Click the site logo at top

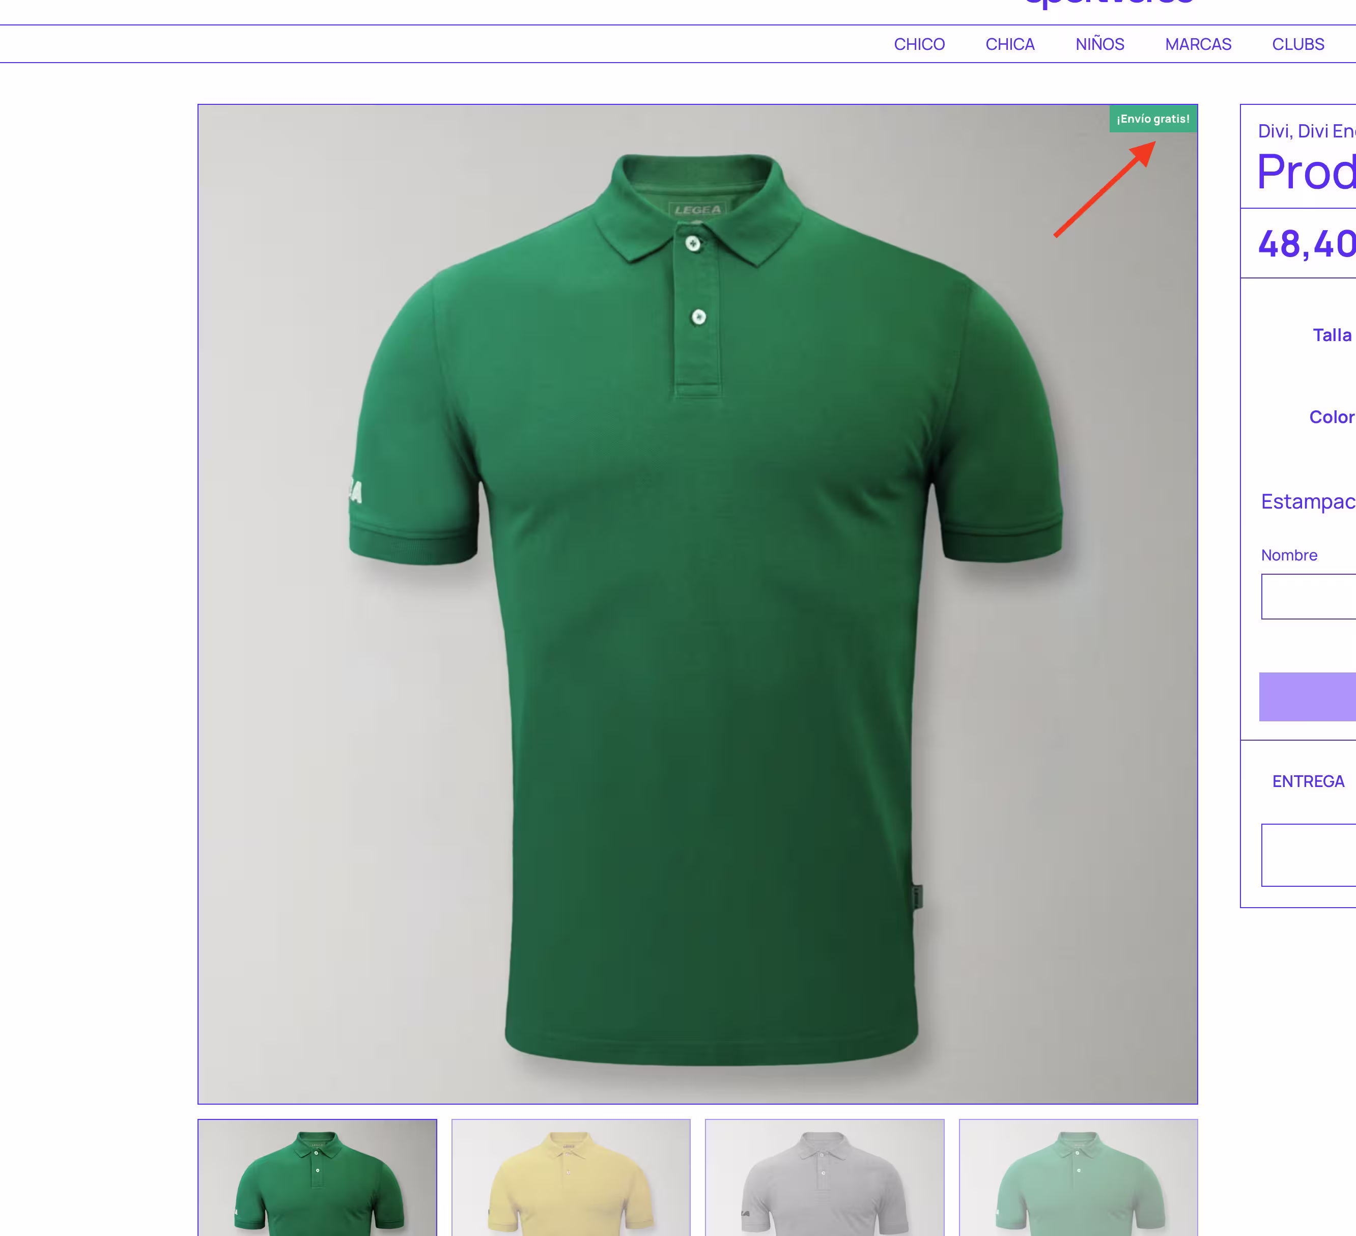(x=1109, y=4)
